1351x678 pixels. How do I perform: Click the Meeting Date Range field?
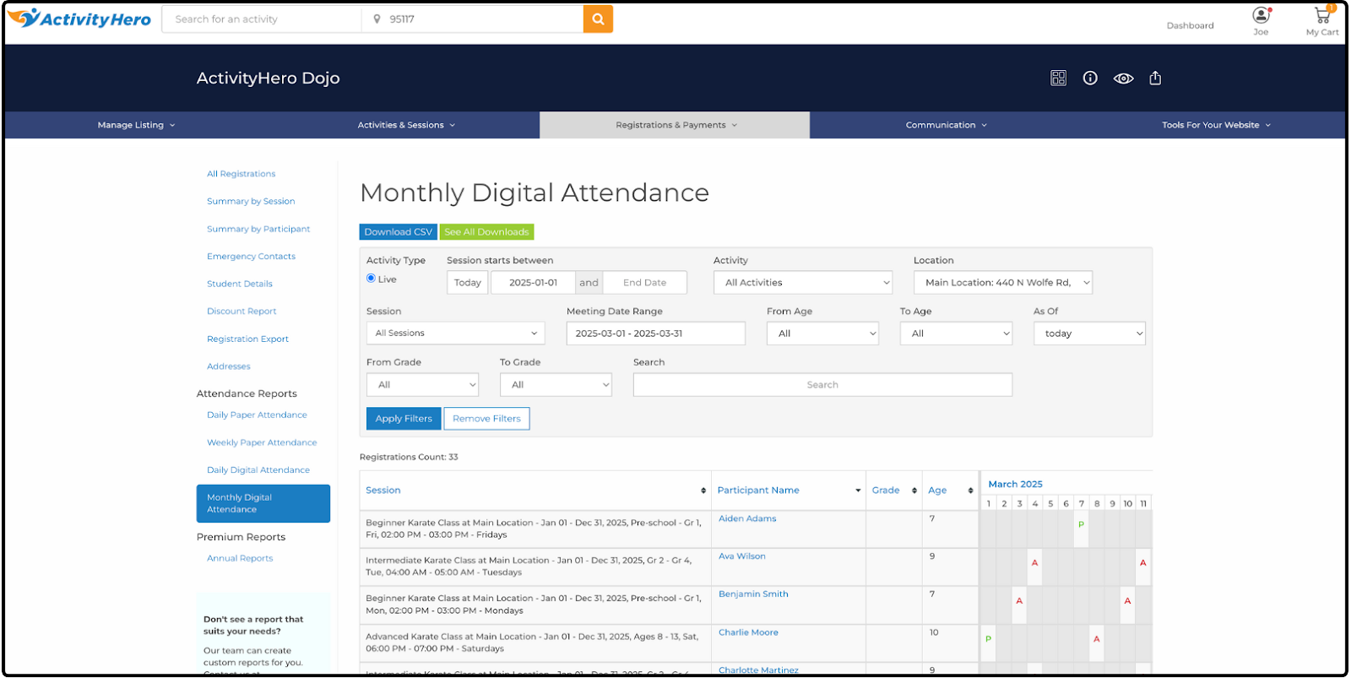[x=656, y=334]
